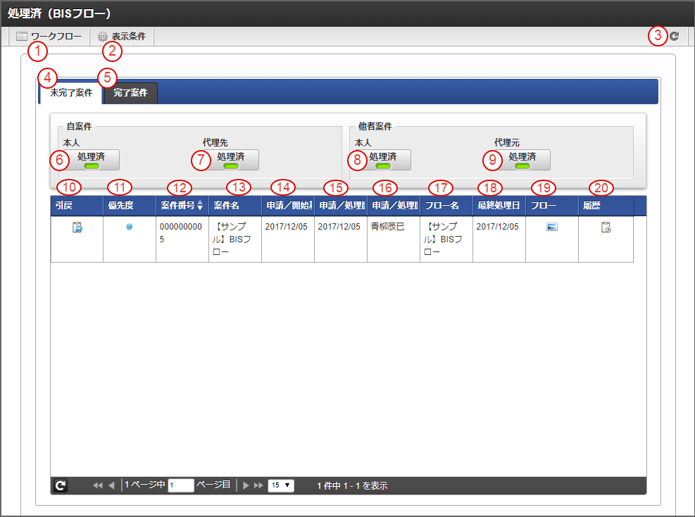
Task: Open the rows-per-page dropdown showing 15
Action: tap(280, 485)
